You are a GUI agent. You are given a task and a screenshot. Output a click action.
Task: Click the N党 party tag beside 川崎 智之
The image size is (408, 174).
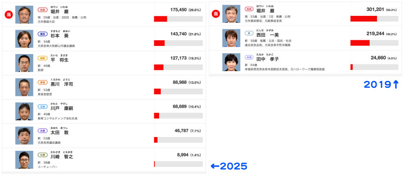click(42, 155)
